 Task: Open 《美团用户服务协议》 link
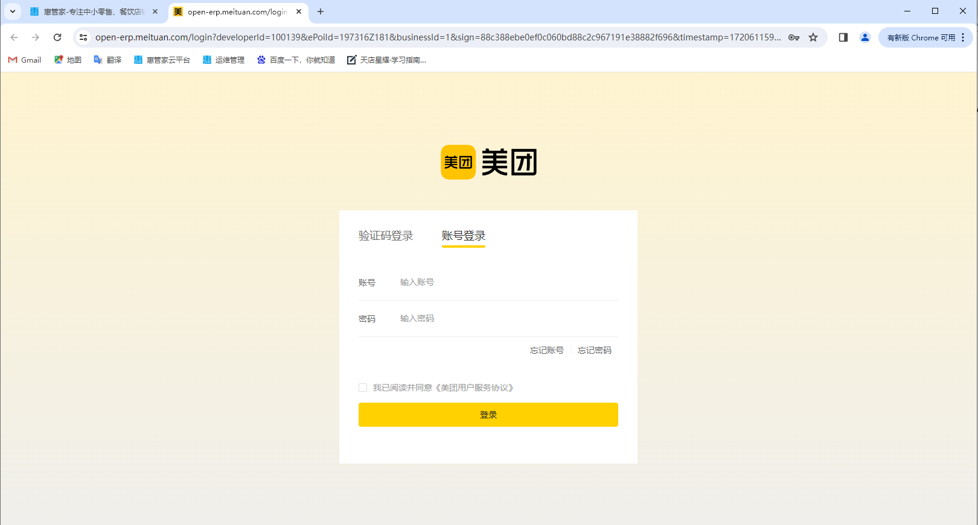(475, 388)
